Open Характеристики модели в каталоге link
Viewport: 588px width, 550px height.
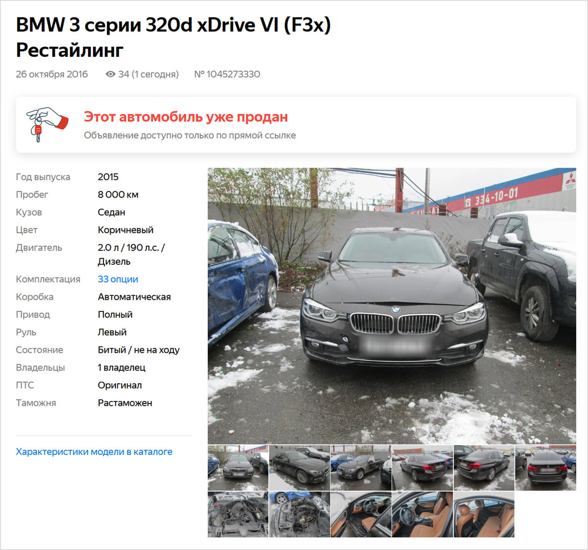(x=94, y=451)
